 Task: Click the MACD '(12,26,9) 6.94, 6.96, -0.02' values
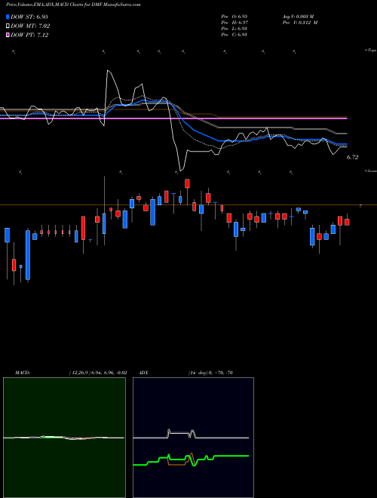(x=97, y=373)
